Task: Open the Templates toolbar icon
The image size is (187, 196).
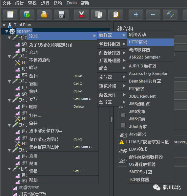Action: tap(27, 14)
